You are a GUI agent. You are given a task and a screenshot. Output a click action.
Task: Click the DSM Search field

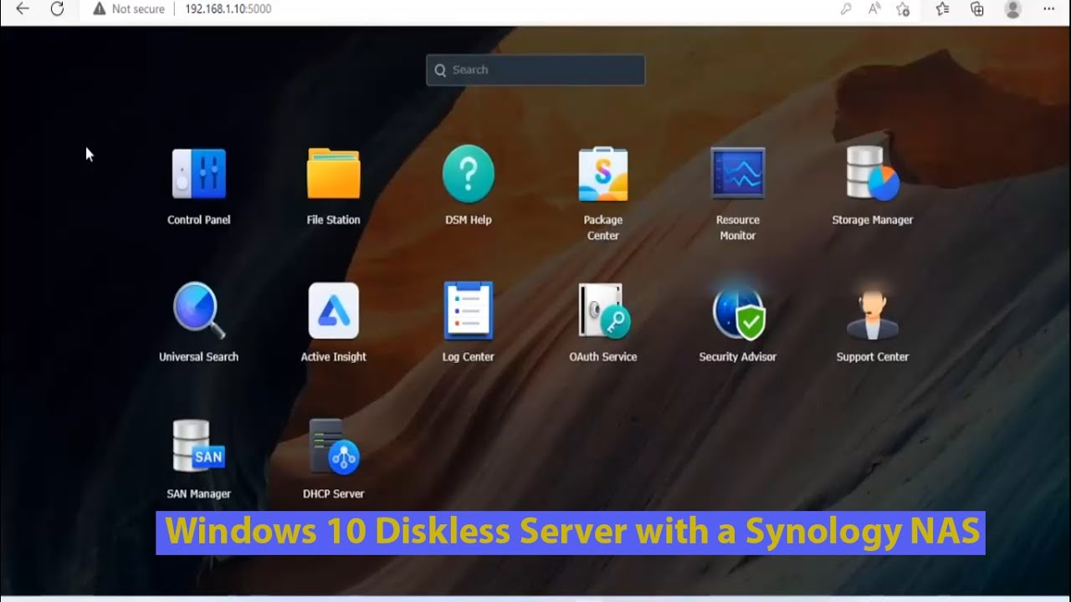coord(535,70)
